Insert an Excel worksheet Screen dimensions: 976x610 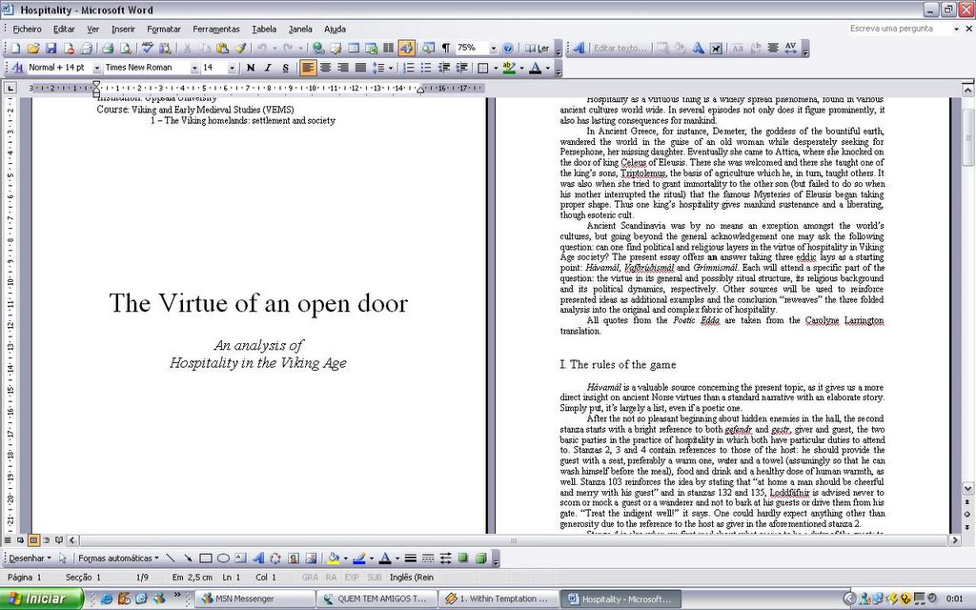click(372, 48)
